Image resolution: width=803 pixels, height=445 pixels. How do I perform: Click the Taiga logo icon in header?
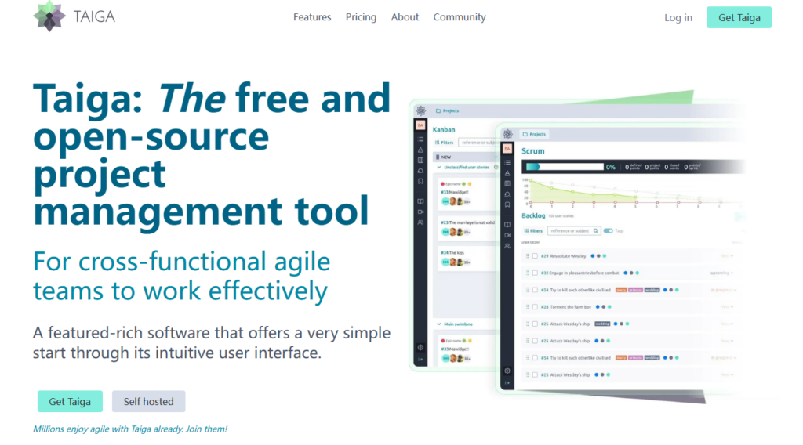pyautogui.click(x=49, y=16)
